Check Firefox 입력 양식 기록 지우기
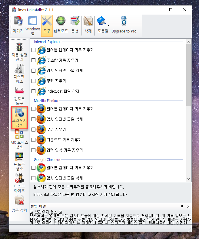Screen dimensions: 199x239 pyautogui.click(x=33, y=150)
